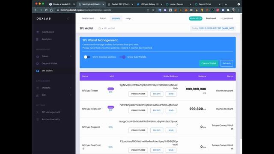Open the Help top tab

click(128, 18)
